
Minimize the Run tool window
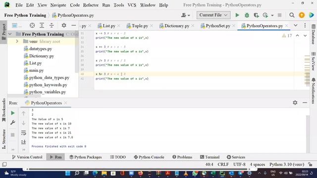tap(305, 103)
